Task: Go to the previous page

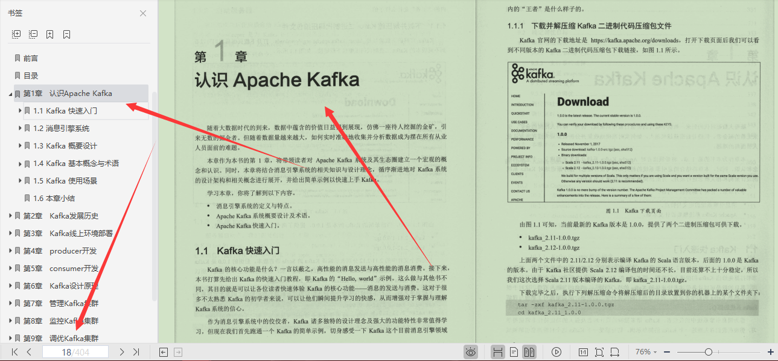Action: [x=29, y=352]
